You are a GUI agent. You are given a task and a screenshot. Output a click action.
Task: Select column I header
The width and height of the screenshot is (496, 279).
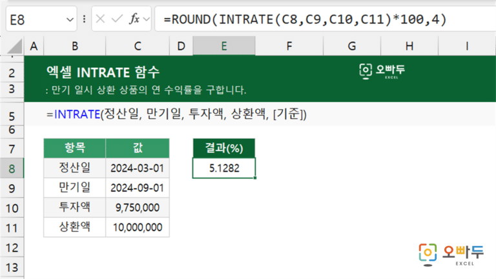467,46
